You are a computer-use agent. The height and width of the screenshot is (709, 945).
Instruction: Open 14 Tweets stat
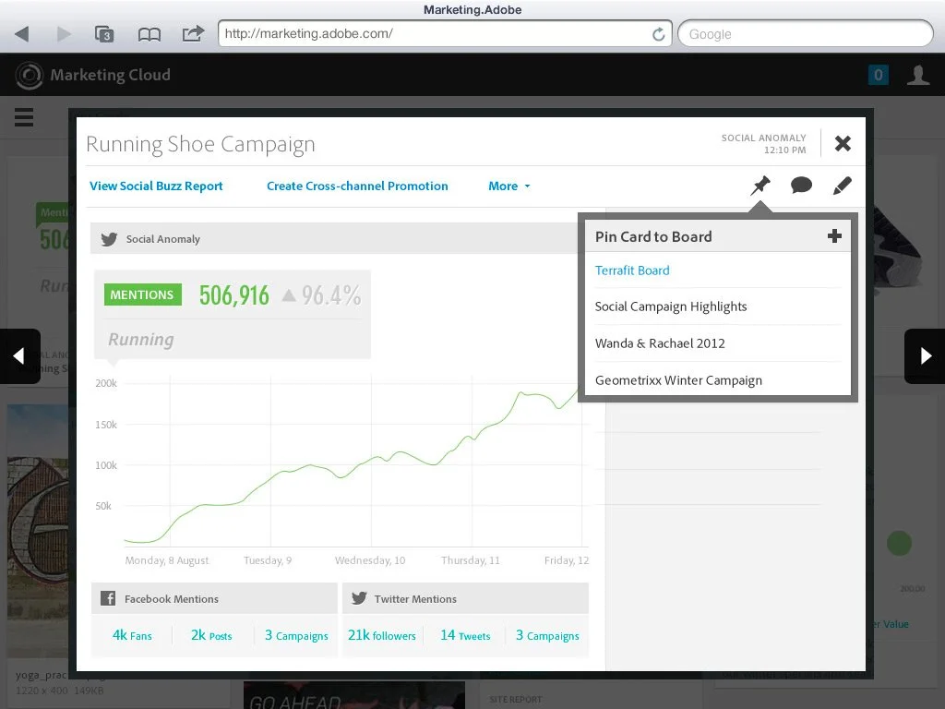tap(465, 635)
